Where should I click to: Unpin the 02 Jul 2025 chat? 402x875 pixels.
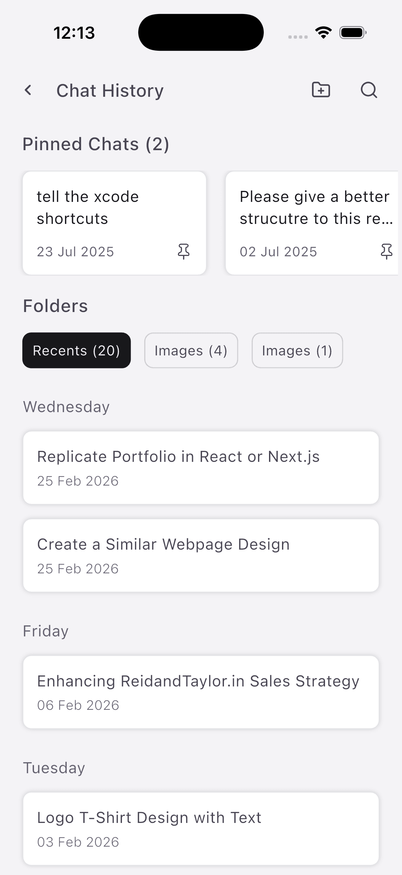pos(386,251)
